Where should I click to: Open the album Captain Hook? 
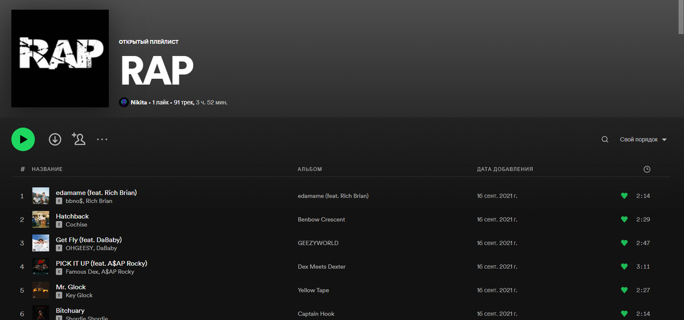[316, 314]
